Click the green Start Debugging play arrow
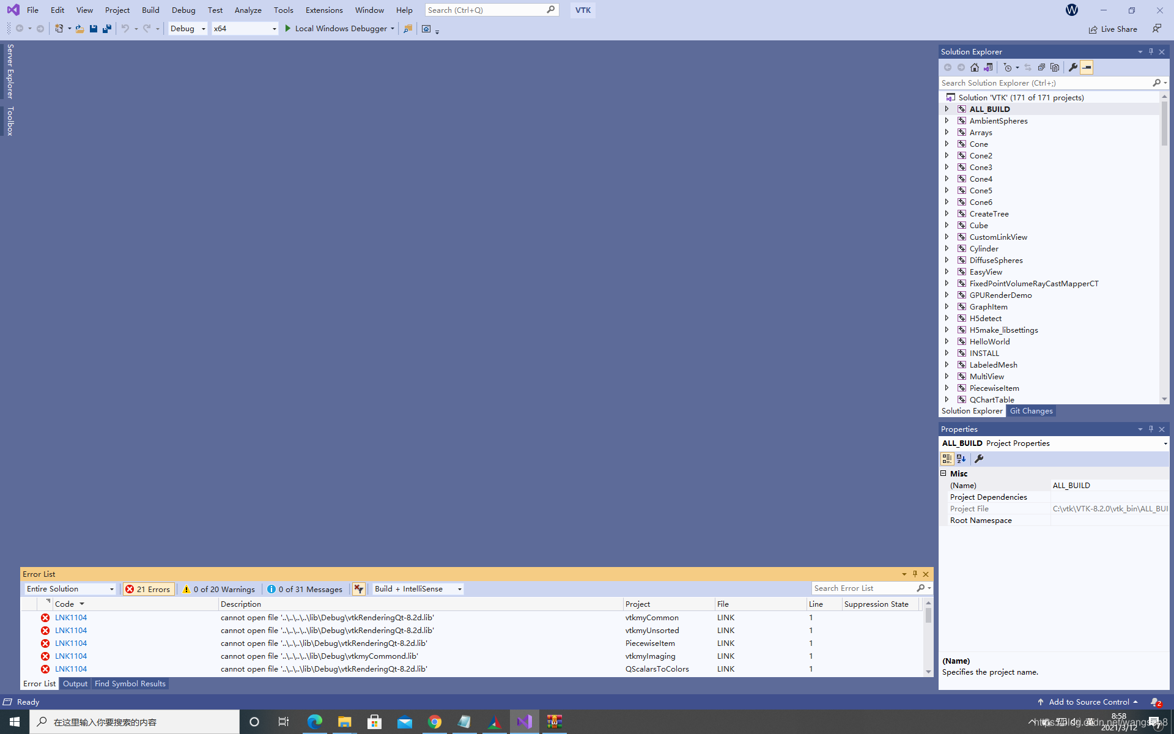The height and width of the screenshot is (734, 1174). [288, 28]
